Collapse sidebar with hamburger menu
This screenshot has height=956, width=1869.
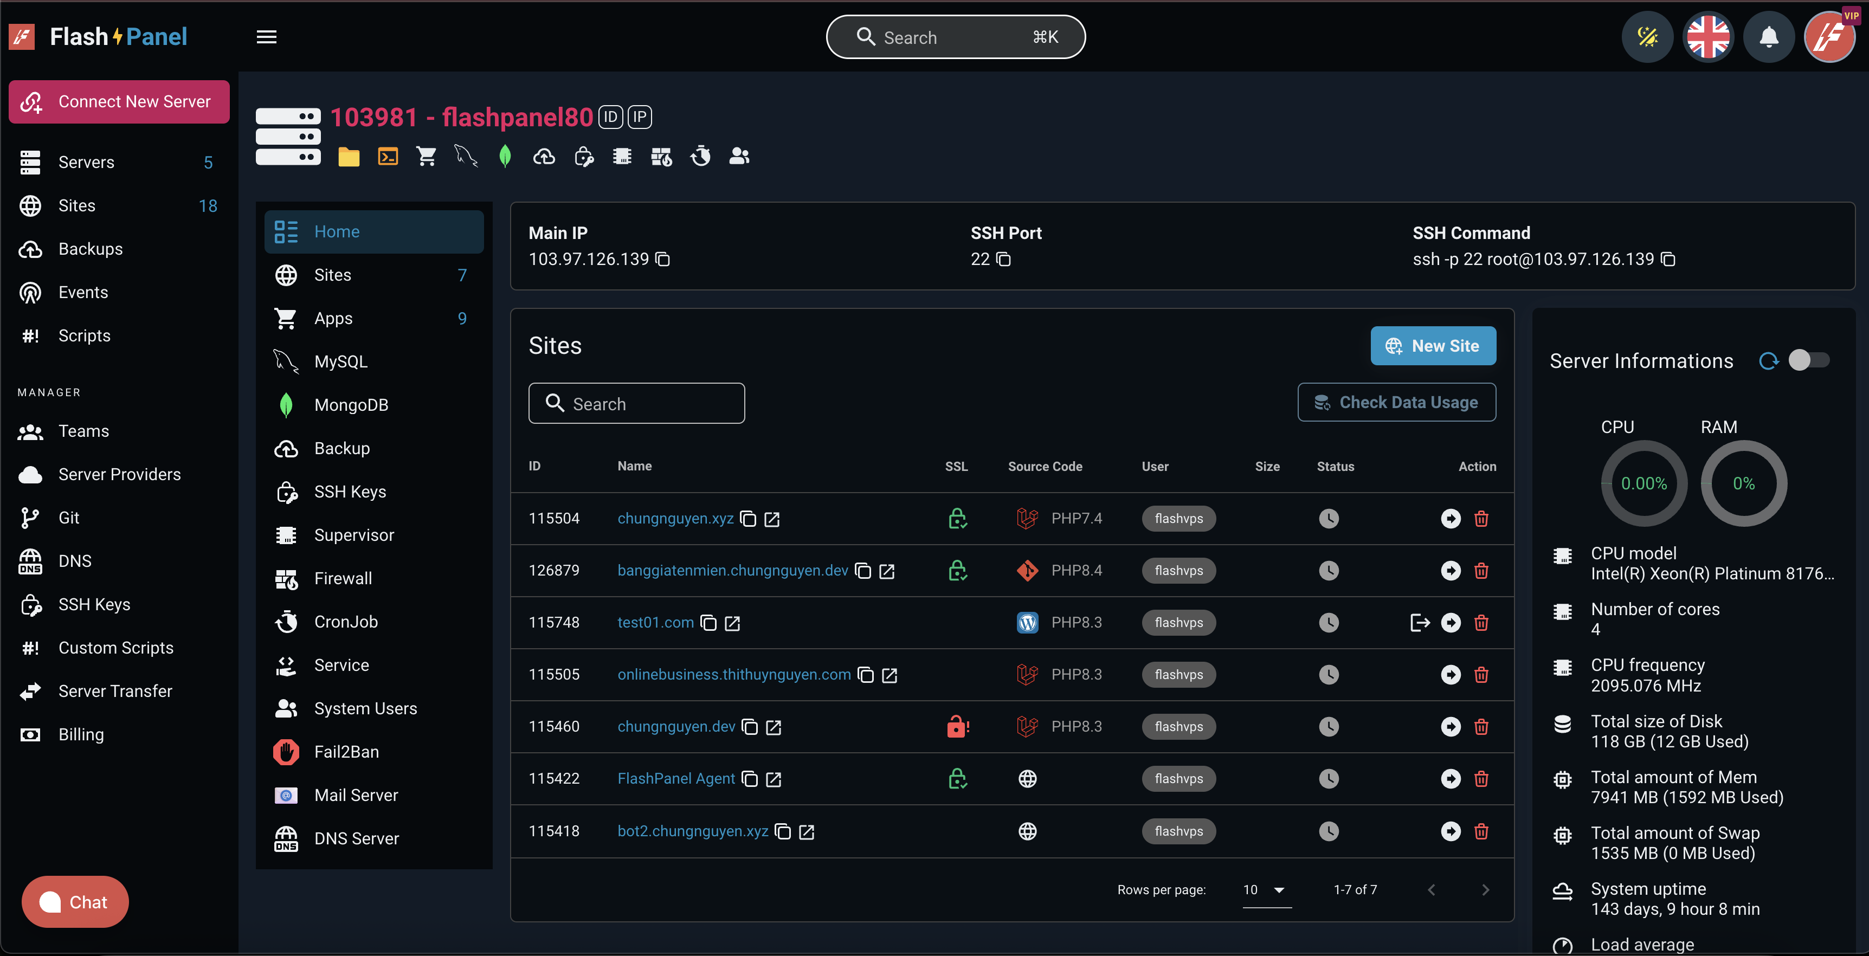pyautogui.click(x=266, y=37)
